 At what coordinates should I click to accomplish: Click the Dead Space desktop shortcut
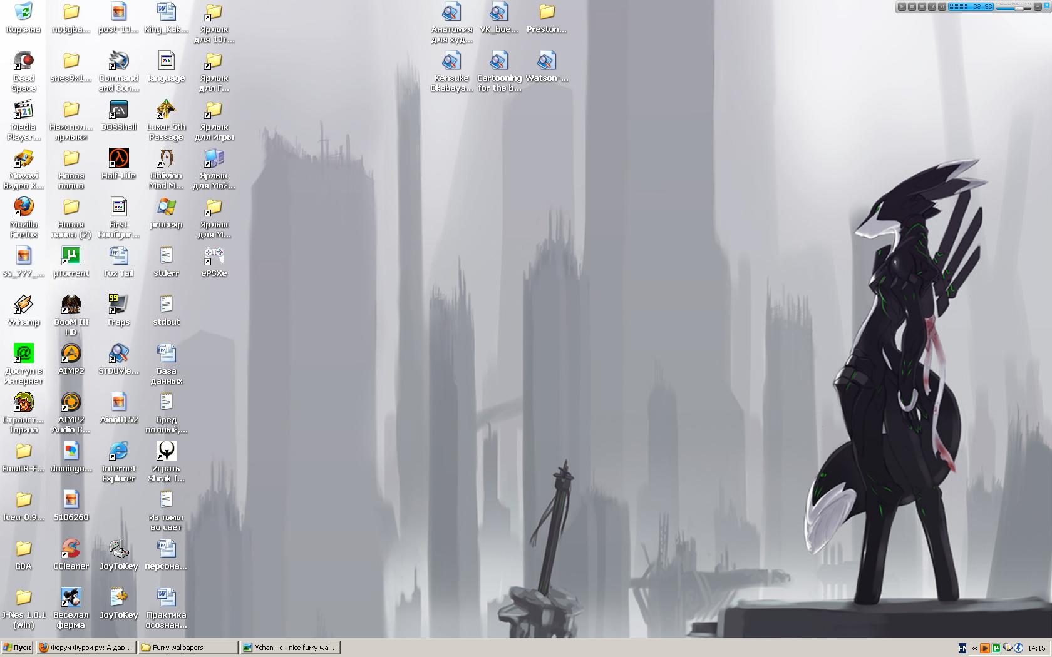coord(24,61)
